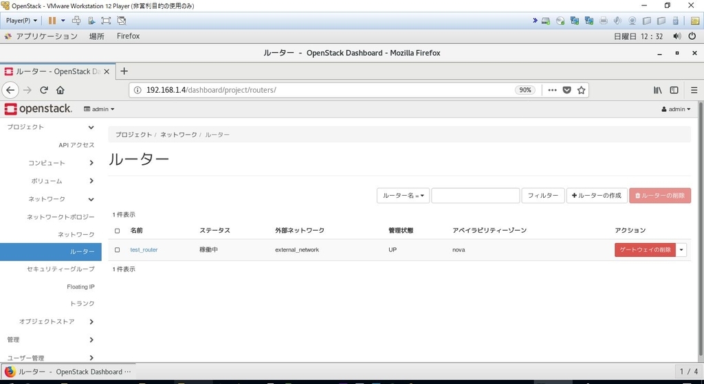This screenshot has height=384, width=704.
Task: Send Ctrl+Alt+Del using VMware toolbar icon
Action: click(76, 21)
